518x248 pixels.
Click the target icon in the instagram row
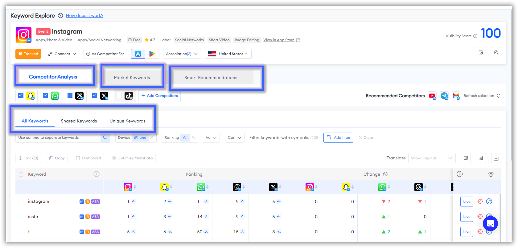point(480,202)
